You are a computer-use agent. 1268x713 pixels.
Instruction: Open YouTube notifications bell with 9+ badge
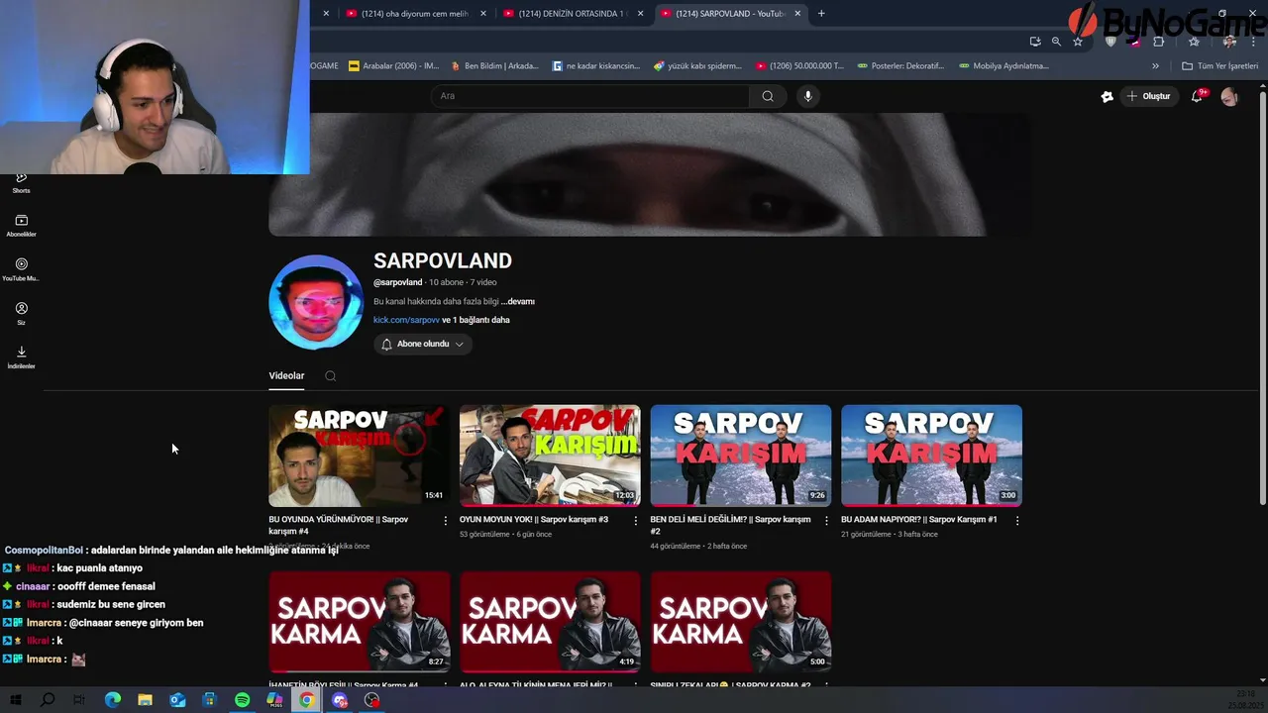pyautogui.click(x=1197, y=96)
